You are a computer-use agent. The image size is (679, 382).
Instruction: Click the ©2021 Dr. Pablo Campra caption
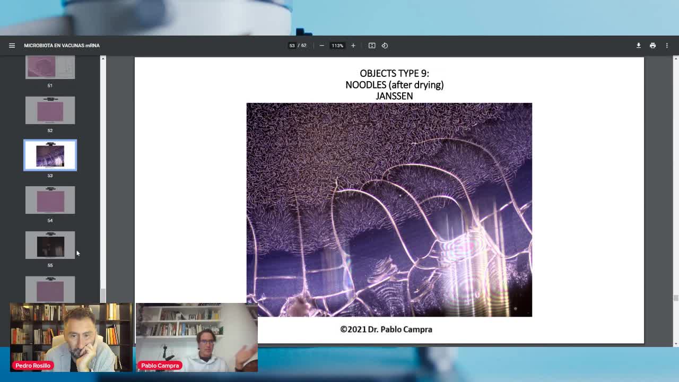[386, 329]
